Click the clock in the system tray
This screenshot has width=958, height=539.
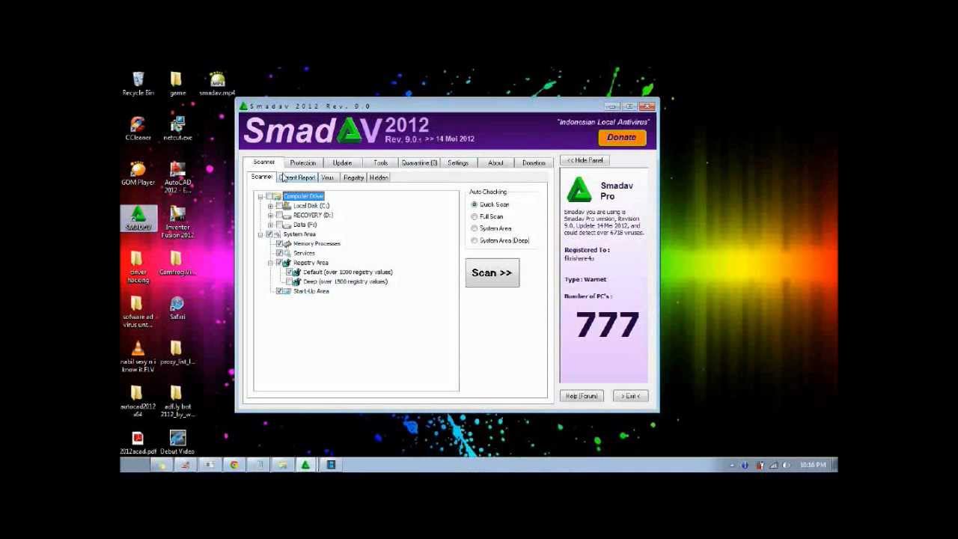[813, 465]
